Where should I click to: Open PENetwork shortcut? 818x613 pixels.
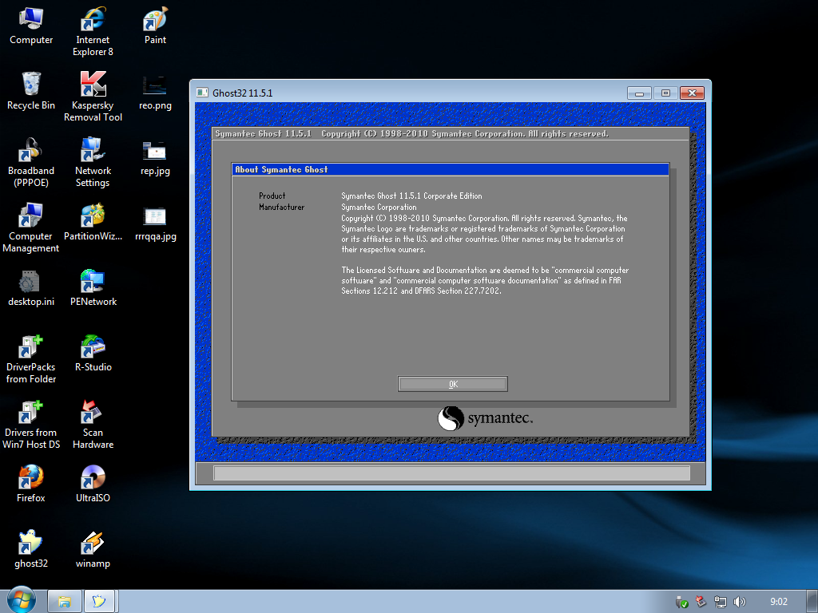click(x=93, y=288)
